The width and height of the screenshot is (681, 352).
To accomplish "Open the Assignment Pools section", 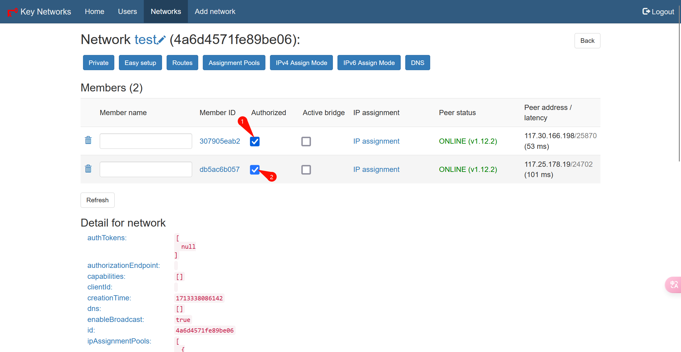I will point(234,63).
